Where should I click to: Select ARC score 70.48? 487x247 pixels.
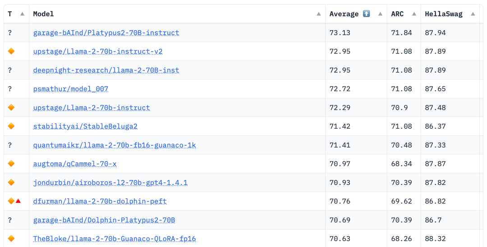point(402,145)
